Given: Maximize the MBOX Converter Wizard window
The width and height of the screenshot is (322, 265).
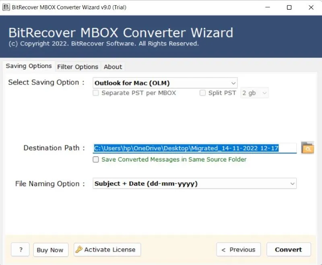Looking at the screenshot, I should (289, 7).
